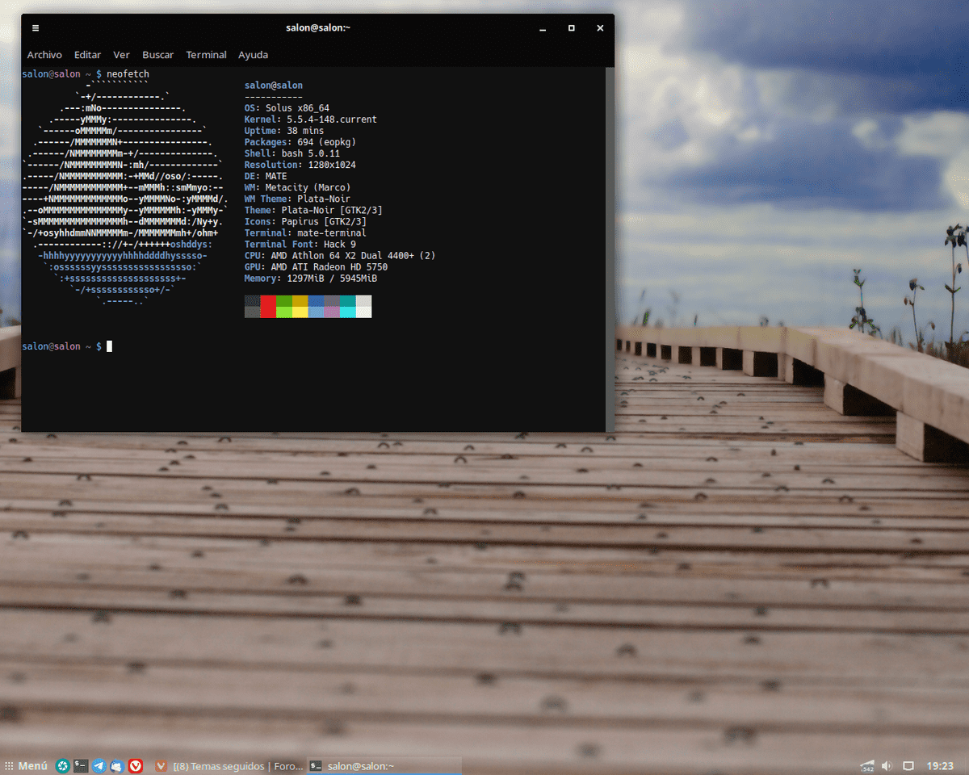969x775 pixels.
Task: Launch the terminal shortcut beside the aperture icon
Action: pyautogui.click(x=81, y=765)
